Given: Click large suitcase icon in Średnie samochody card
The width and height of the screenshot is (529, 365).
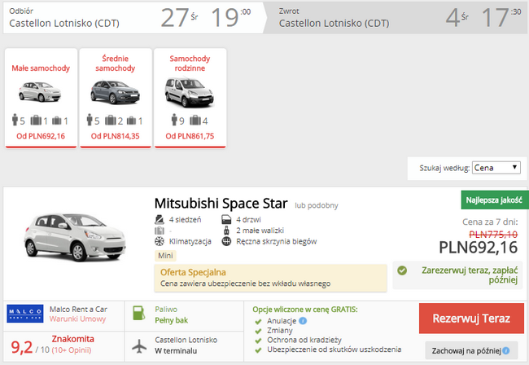Looking at the screenshot, I should pos(111,121).
